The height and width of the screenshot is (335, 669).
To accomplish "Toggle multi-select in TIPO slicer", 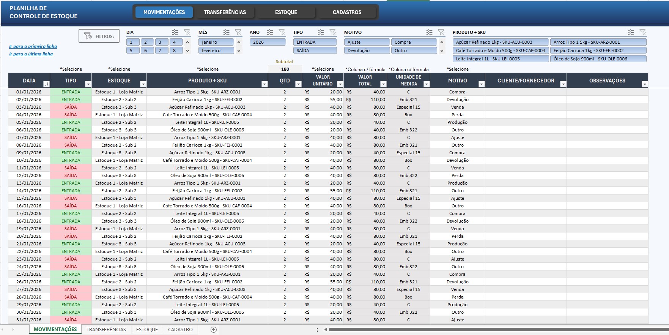I will click(x=321, y=32).
